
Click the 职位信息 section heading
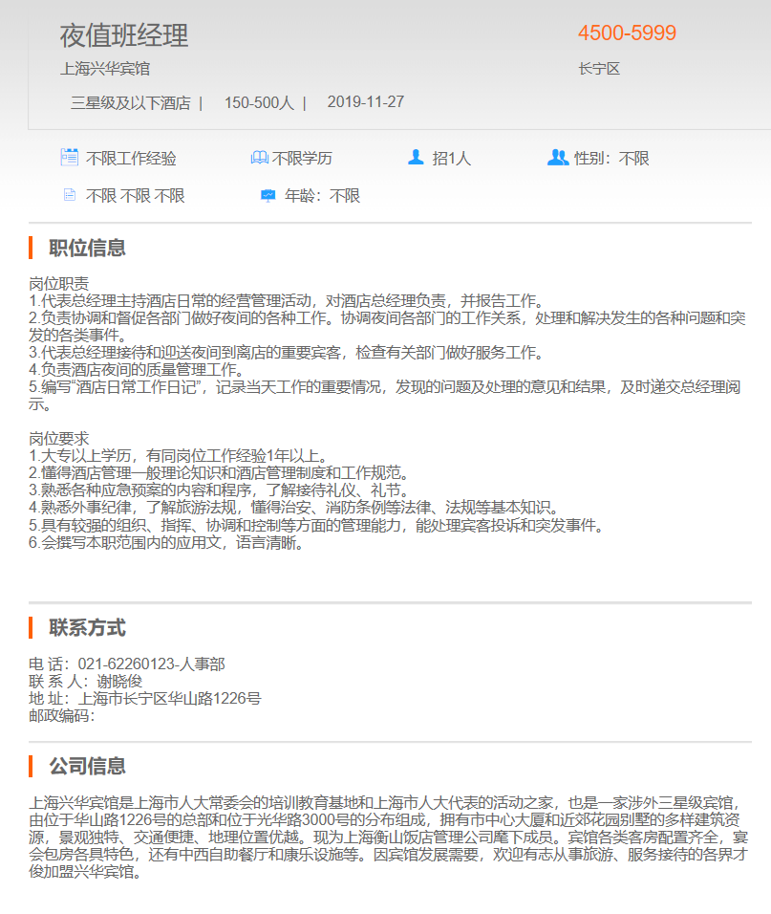click(87, 249)
